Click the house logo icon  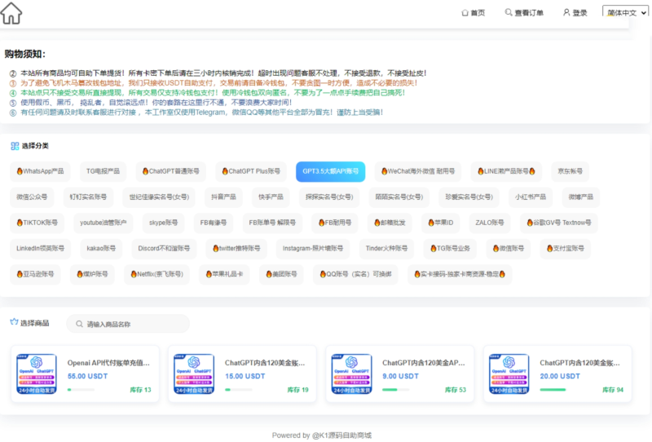tap(11, 13)
